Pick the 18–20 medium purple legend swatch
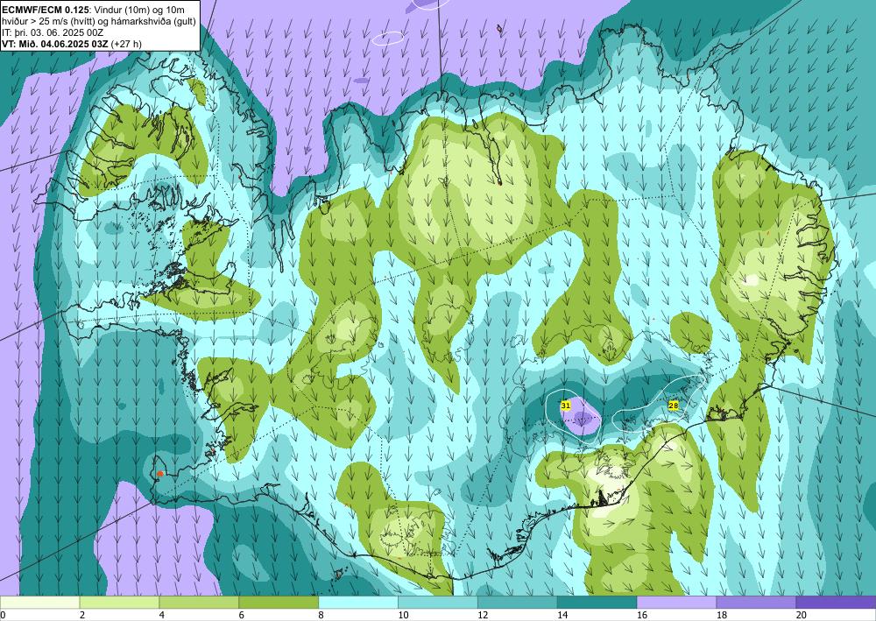Screen dimensions: 876x621 pyautogui.click(x=757, y=603)
